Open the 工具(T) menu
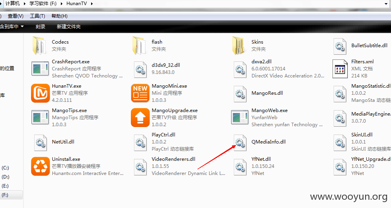 (37, 16)
